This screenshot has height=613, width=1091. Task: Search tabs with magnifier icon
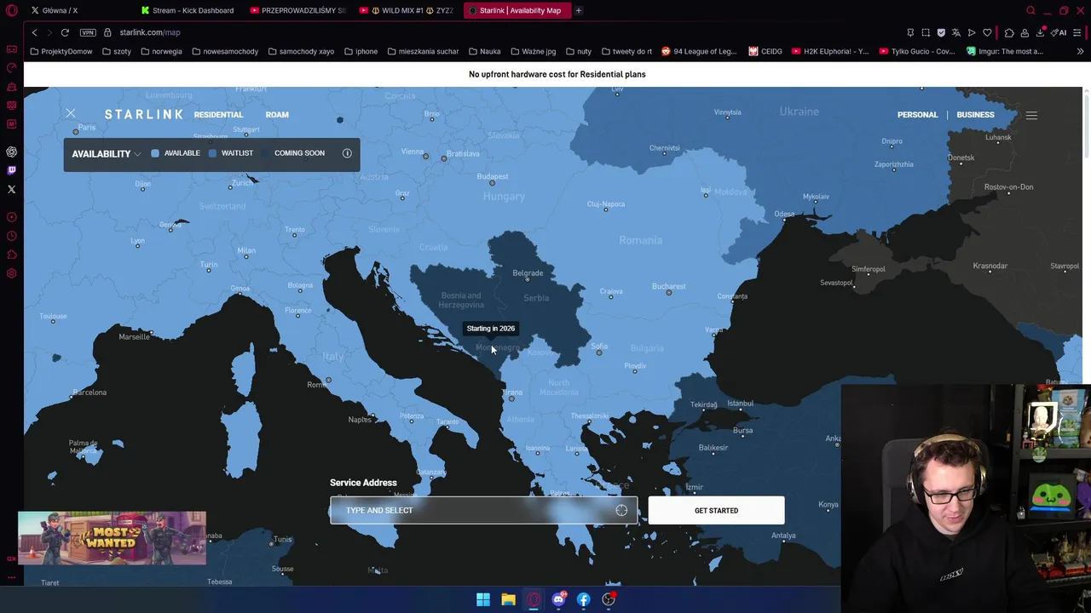[x=1030, y=10]
